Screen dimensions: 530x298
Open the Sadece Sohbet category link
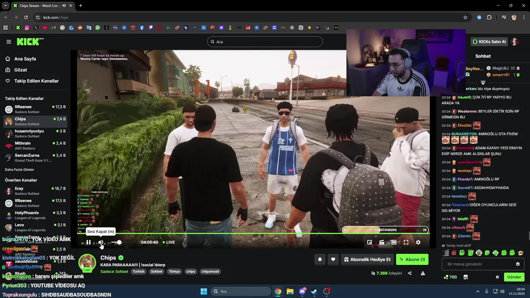114,272
